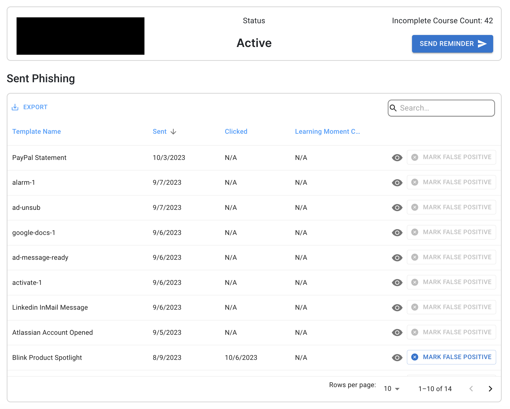
Task: Click the export download icon
Action: click(x=15, y=107)
